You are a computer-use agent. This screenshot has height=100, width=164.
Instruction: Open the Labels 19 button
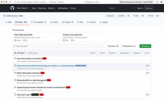(113, 46)
